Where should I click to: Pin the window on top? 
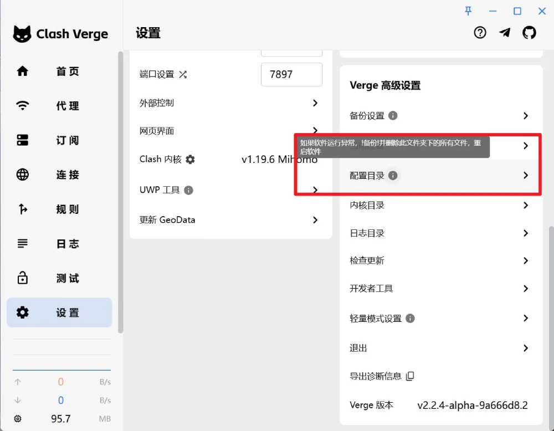click(468, 11)
